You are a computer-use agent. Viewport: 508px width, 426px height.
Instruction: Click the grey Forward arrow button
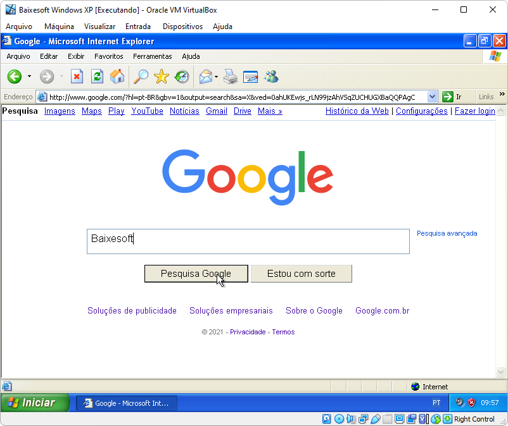tap(47, 77)
